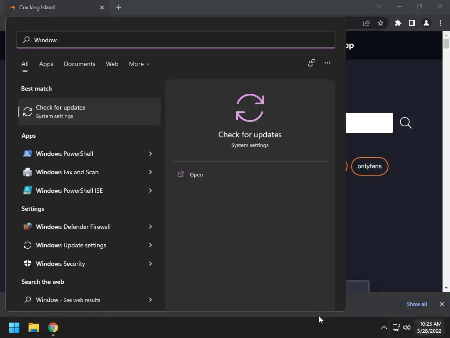
Task: Click the Window search input field
Action: [176, 40]
